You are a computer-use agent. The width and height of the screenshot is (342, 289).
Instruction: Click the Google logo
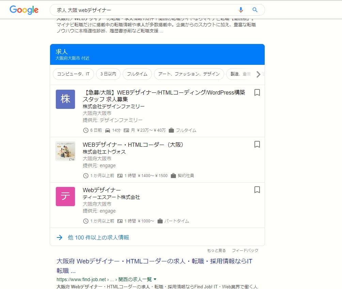coord(24,10)
